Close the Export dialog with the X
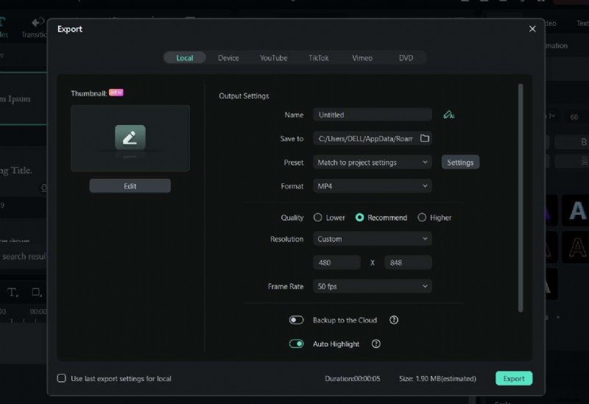Image resolution: width=589 pixels, height=404 pixels. point(532,29)
